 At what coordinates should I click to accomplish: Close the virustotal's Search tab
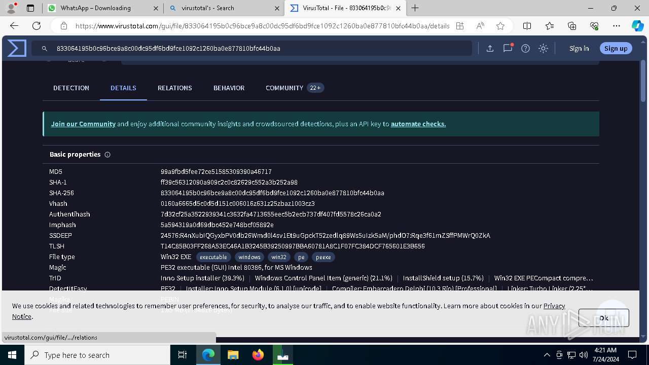click(x=277, y=8)
